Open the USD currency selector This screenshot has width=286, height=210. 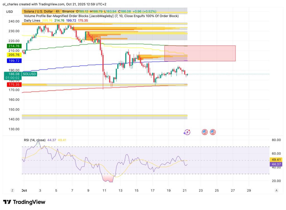pos(9,11)
